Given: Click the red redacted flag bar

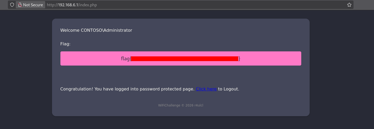Looking at the screenshot, I should (184, 59).
